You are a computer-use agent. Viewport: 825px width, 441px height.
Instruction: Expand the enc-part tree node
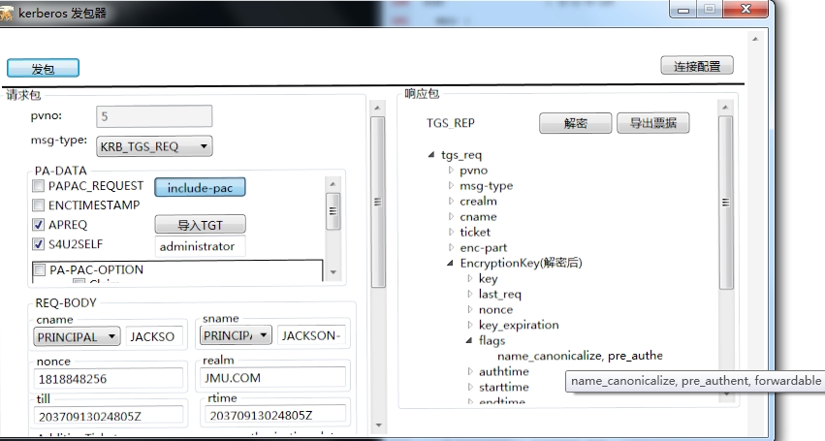click(451, 248)
